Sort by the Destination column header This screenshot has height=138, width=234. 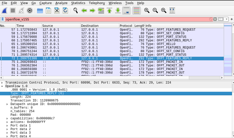point(100,26)
